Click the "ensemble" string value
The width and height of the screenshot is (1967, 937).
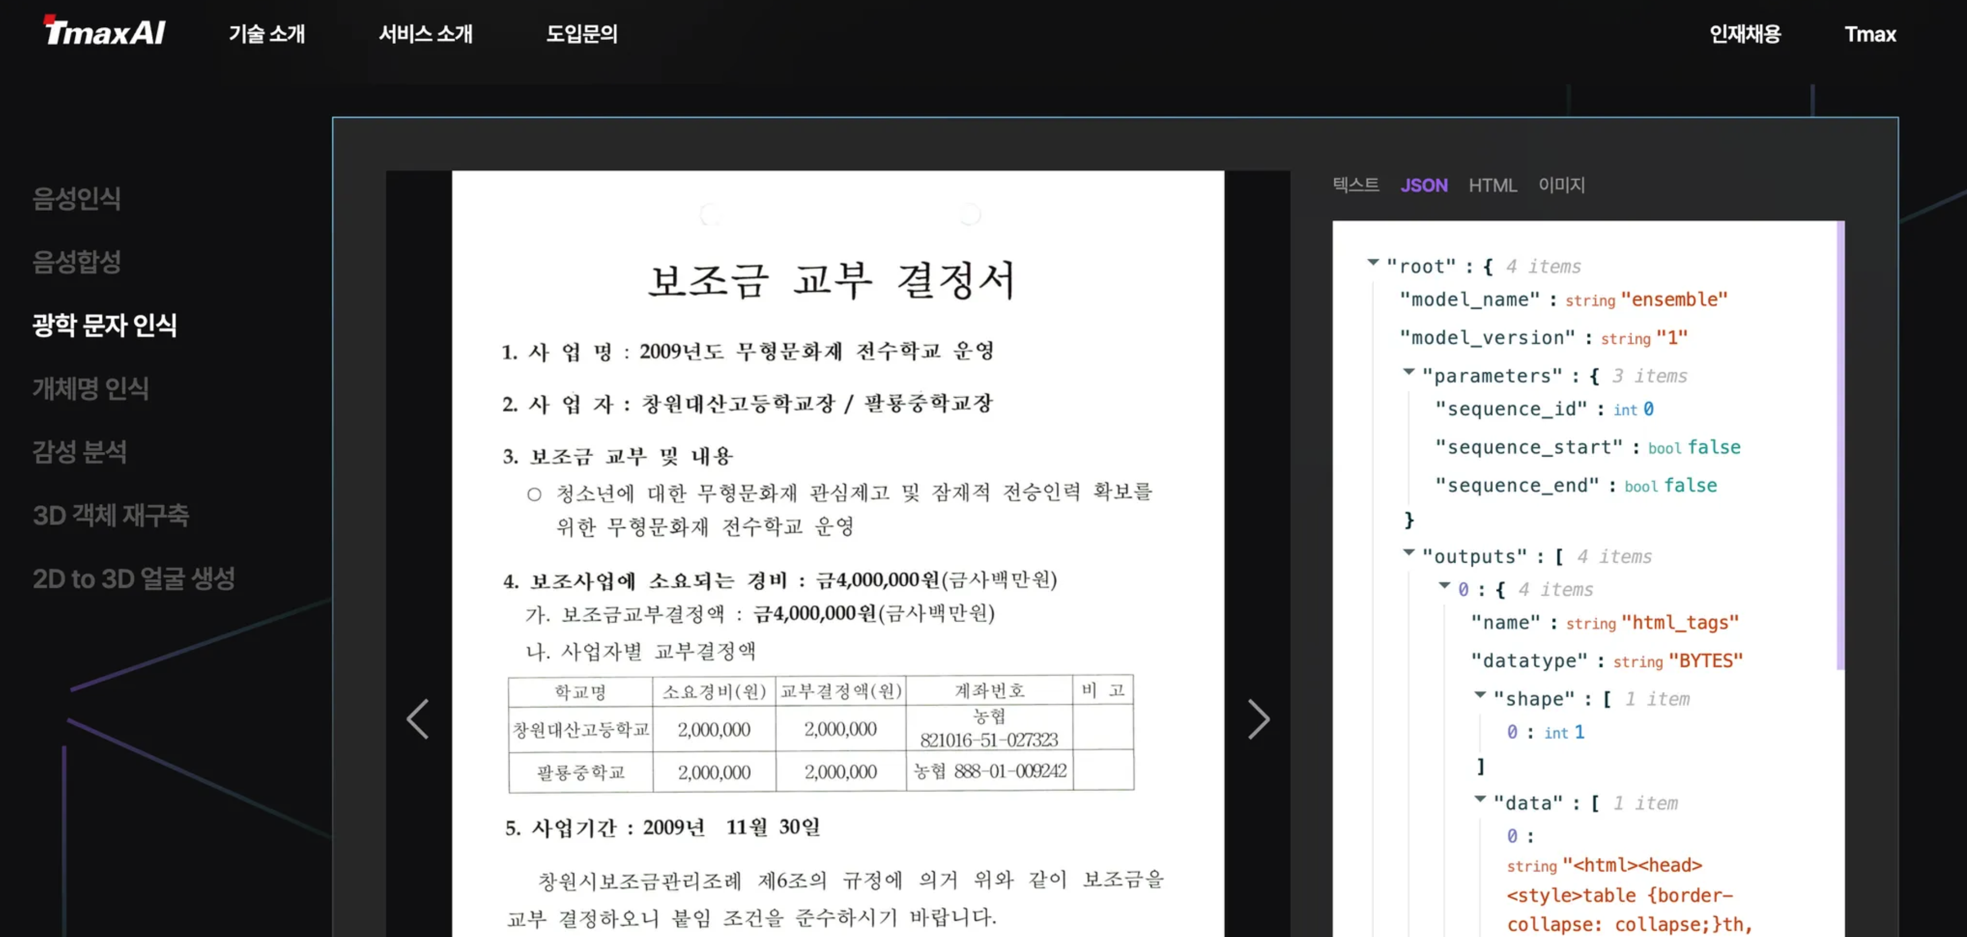point(1674,300)
